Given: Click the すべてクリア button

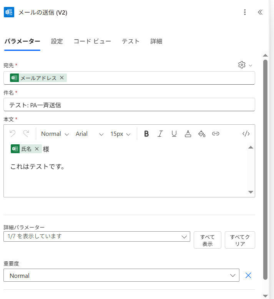Looking at the screenshot, I should click(x=240, y=240).
